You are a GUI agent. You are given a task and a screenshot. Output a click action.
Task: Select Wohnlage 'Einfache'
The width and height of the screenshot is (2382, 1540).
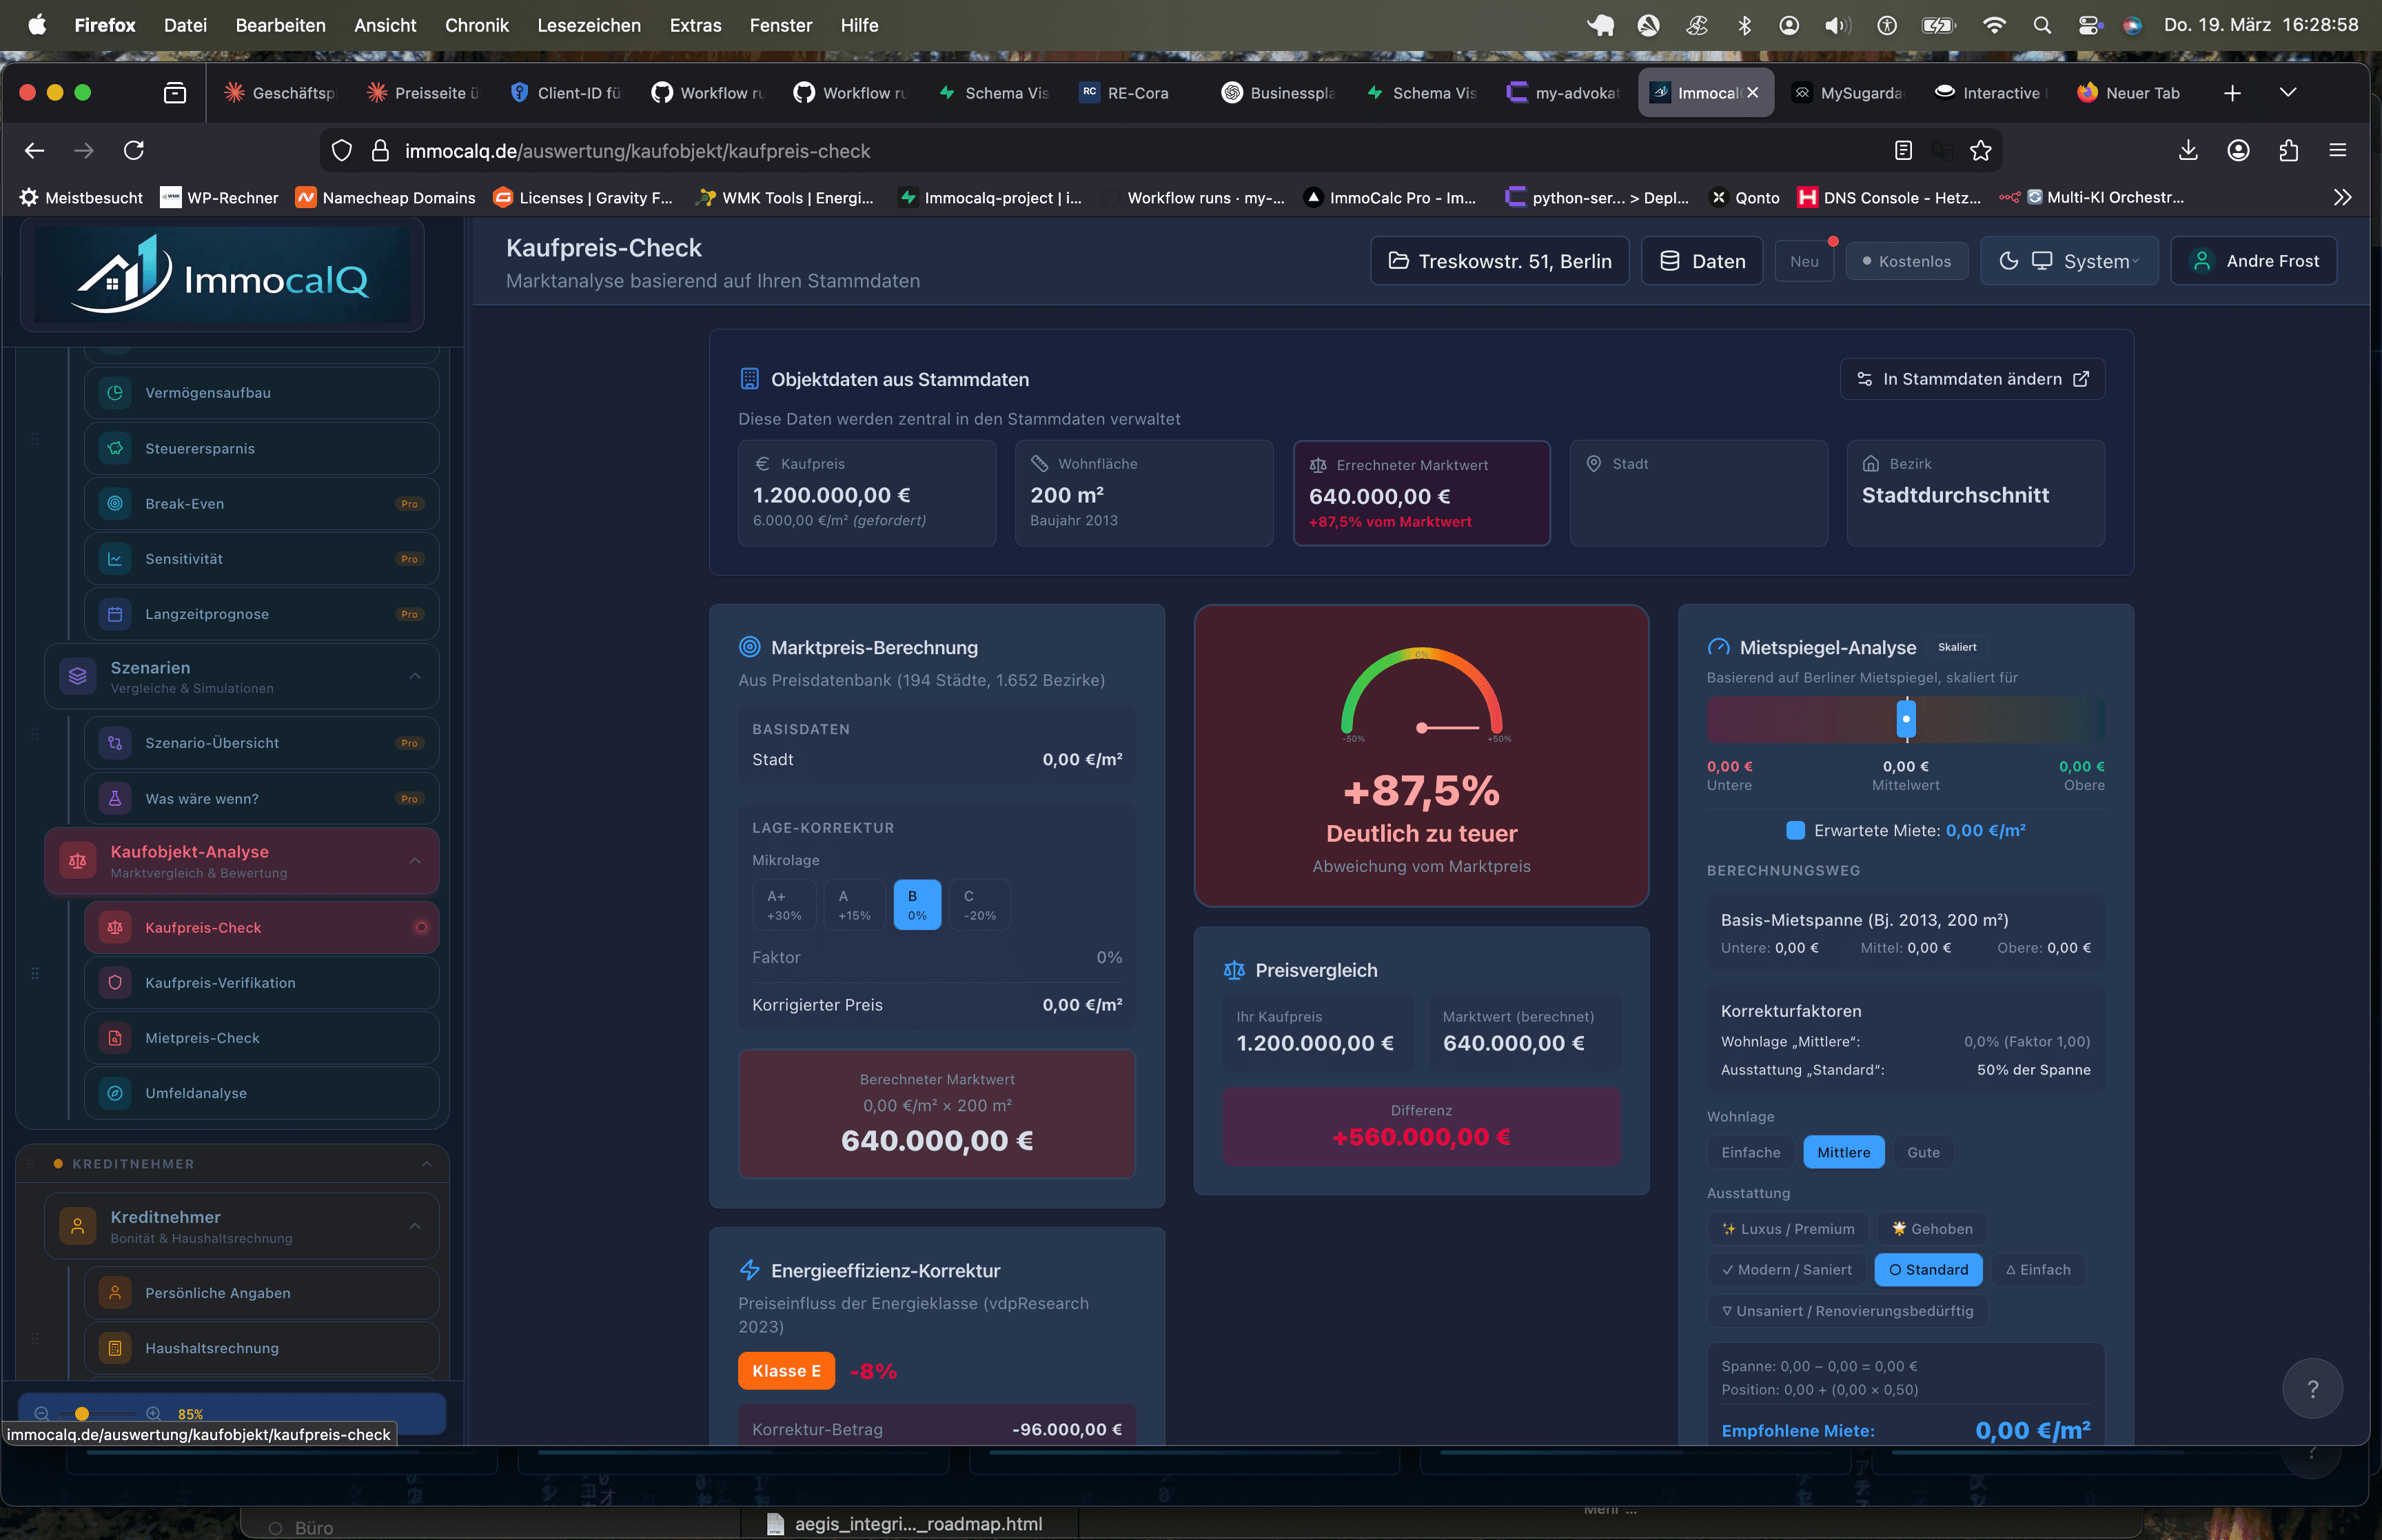(x=1751, y=1152)
